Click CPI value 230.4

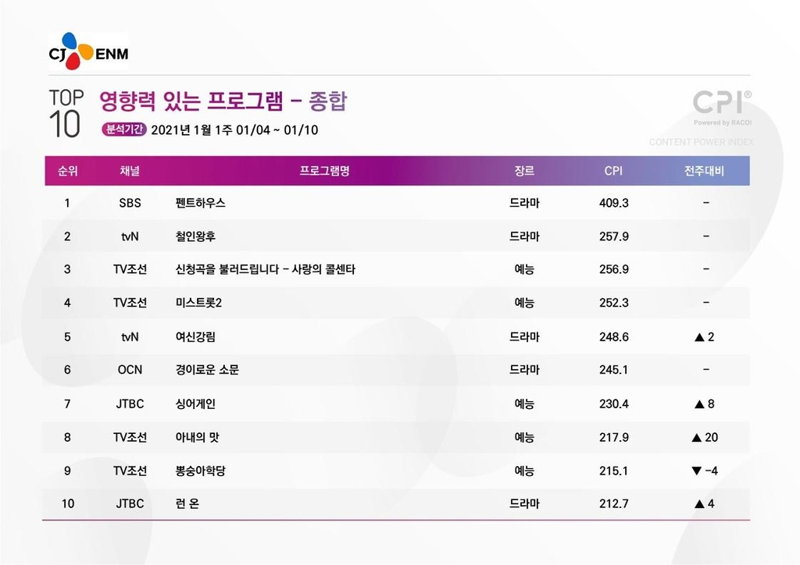coord(614,404)
